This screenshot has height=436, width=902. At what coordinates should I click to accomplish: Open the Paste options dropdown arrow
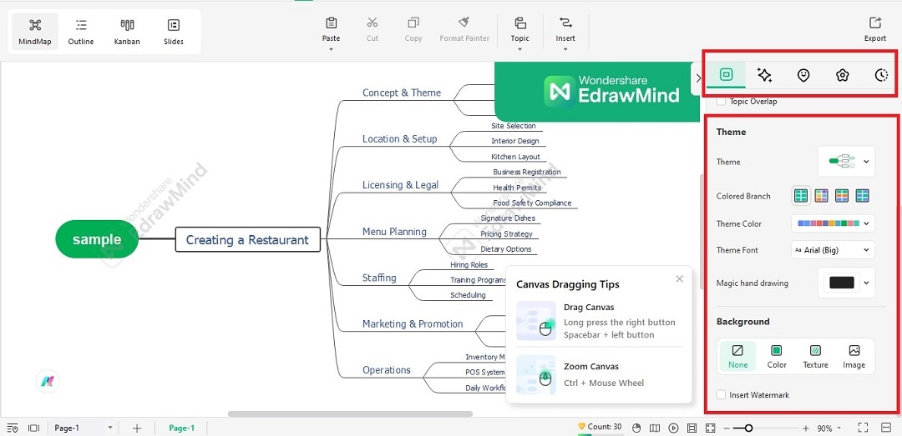point(332,49)
